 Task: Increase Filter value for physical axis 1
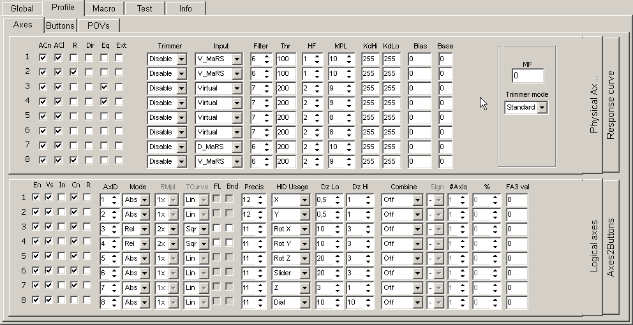(x=267, y=57)
